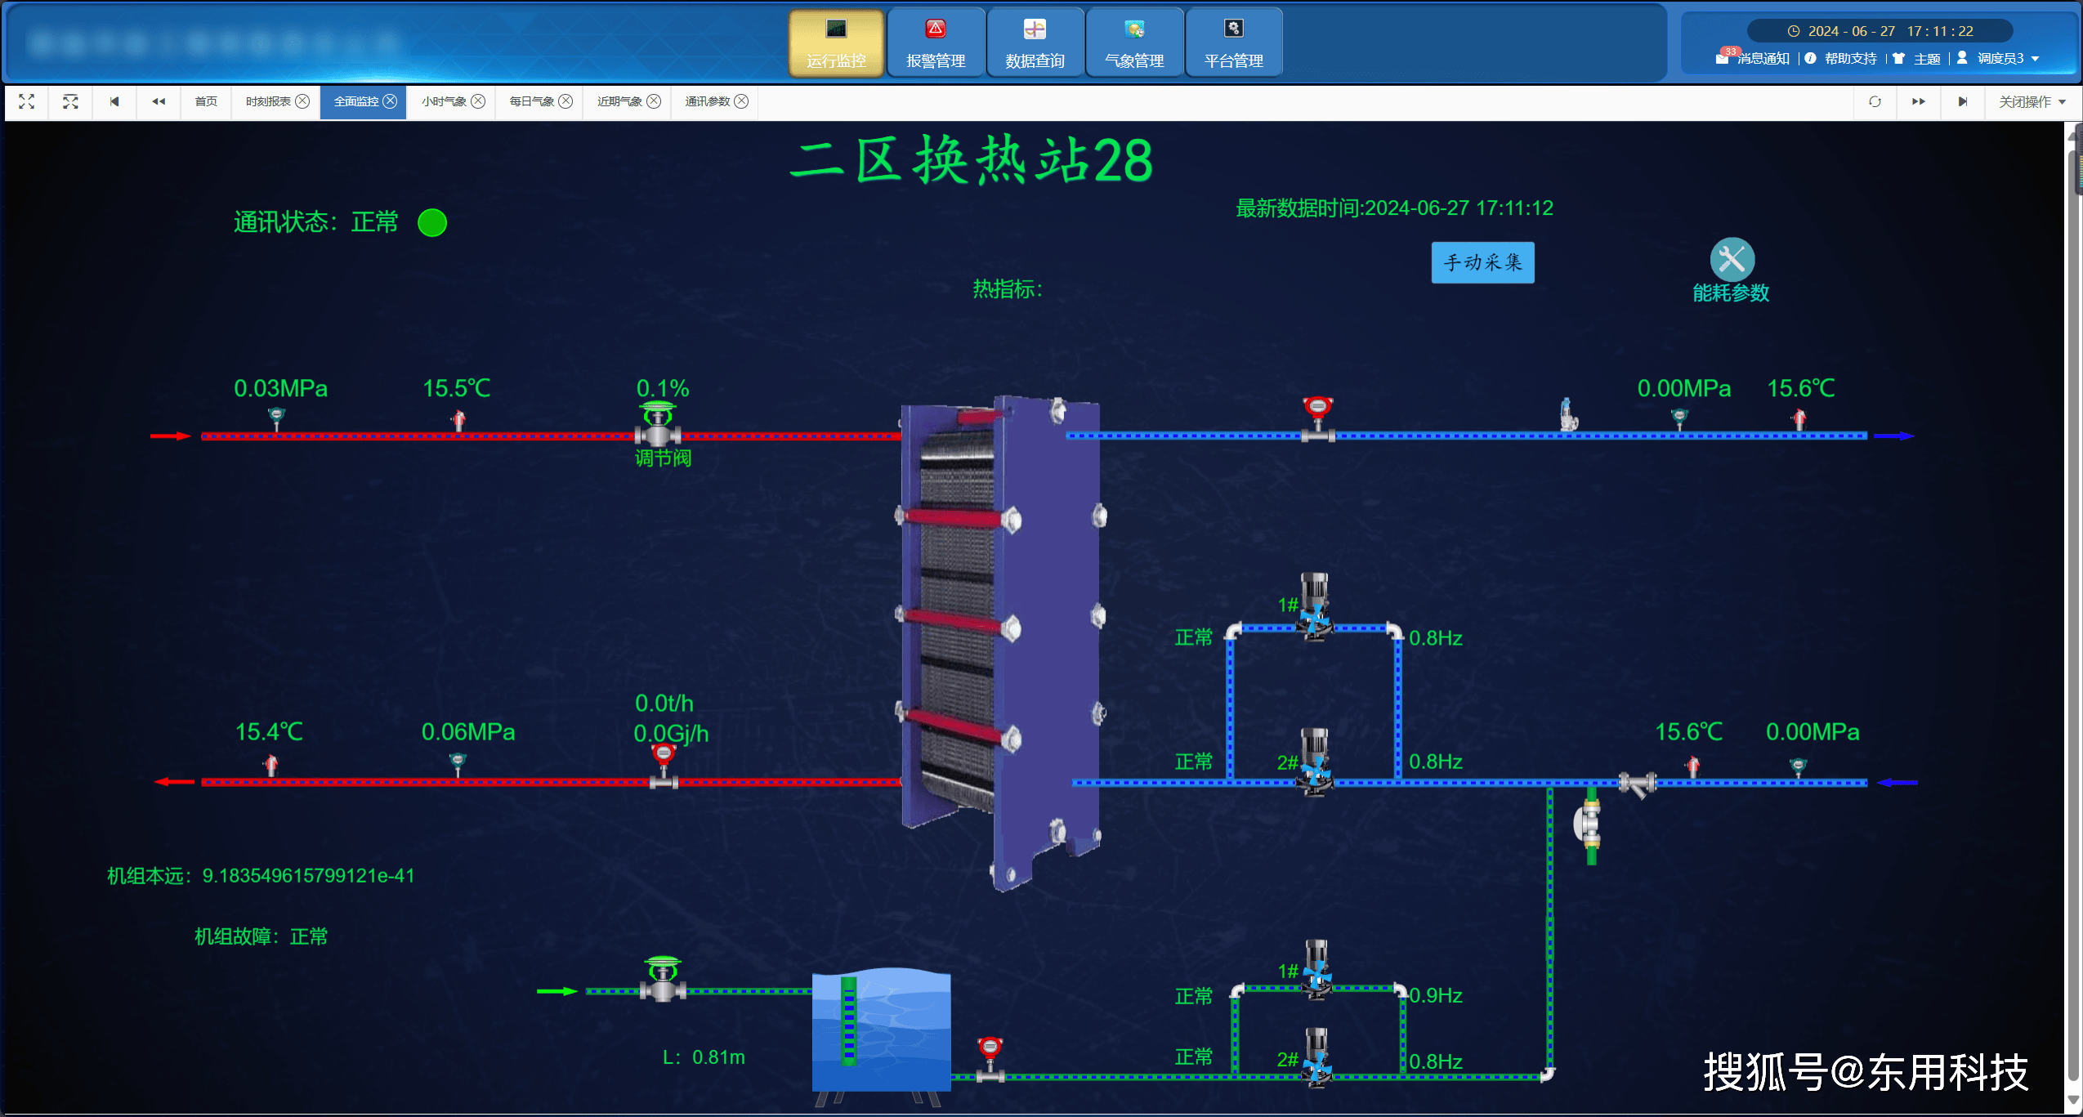The width and height of the screenshot is (2083, 1117).
Task: Switch to 小时气象 tab
Action: pyautogui.click(x=444, y=101)
